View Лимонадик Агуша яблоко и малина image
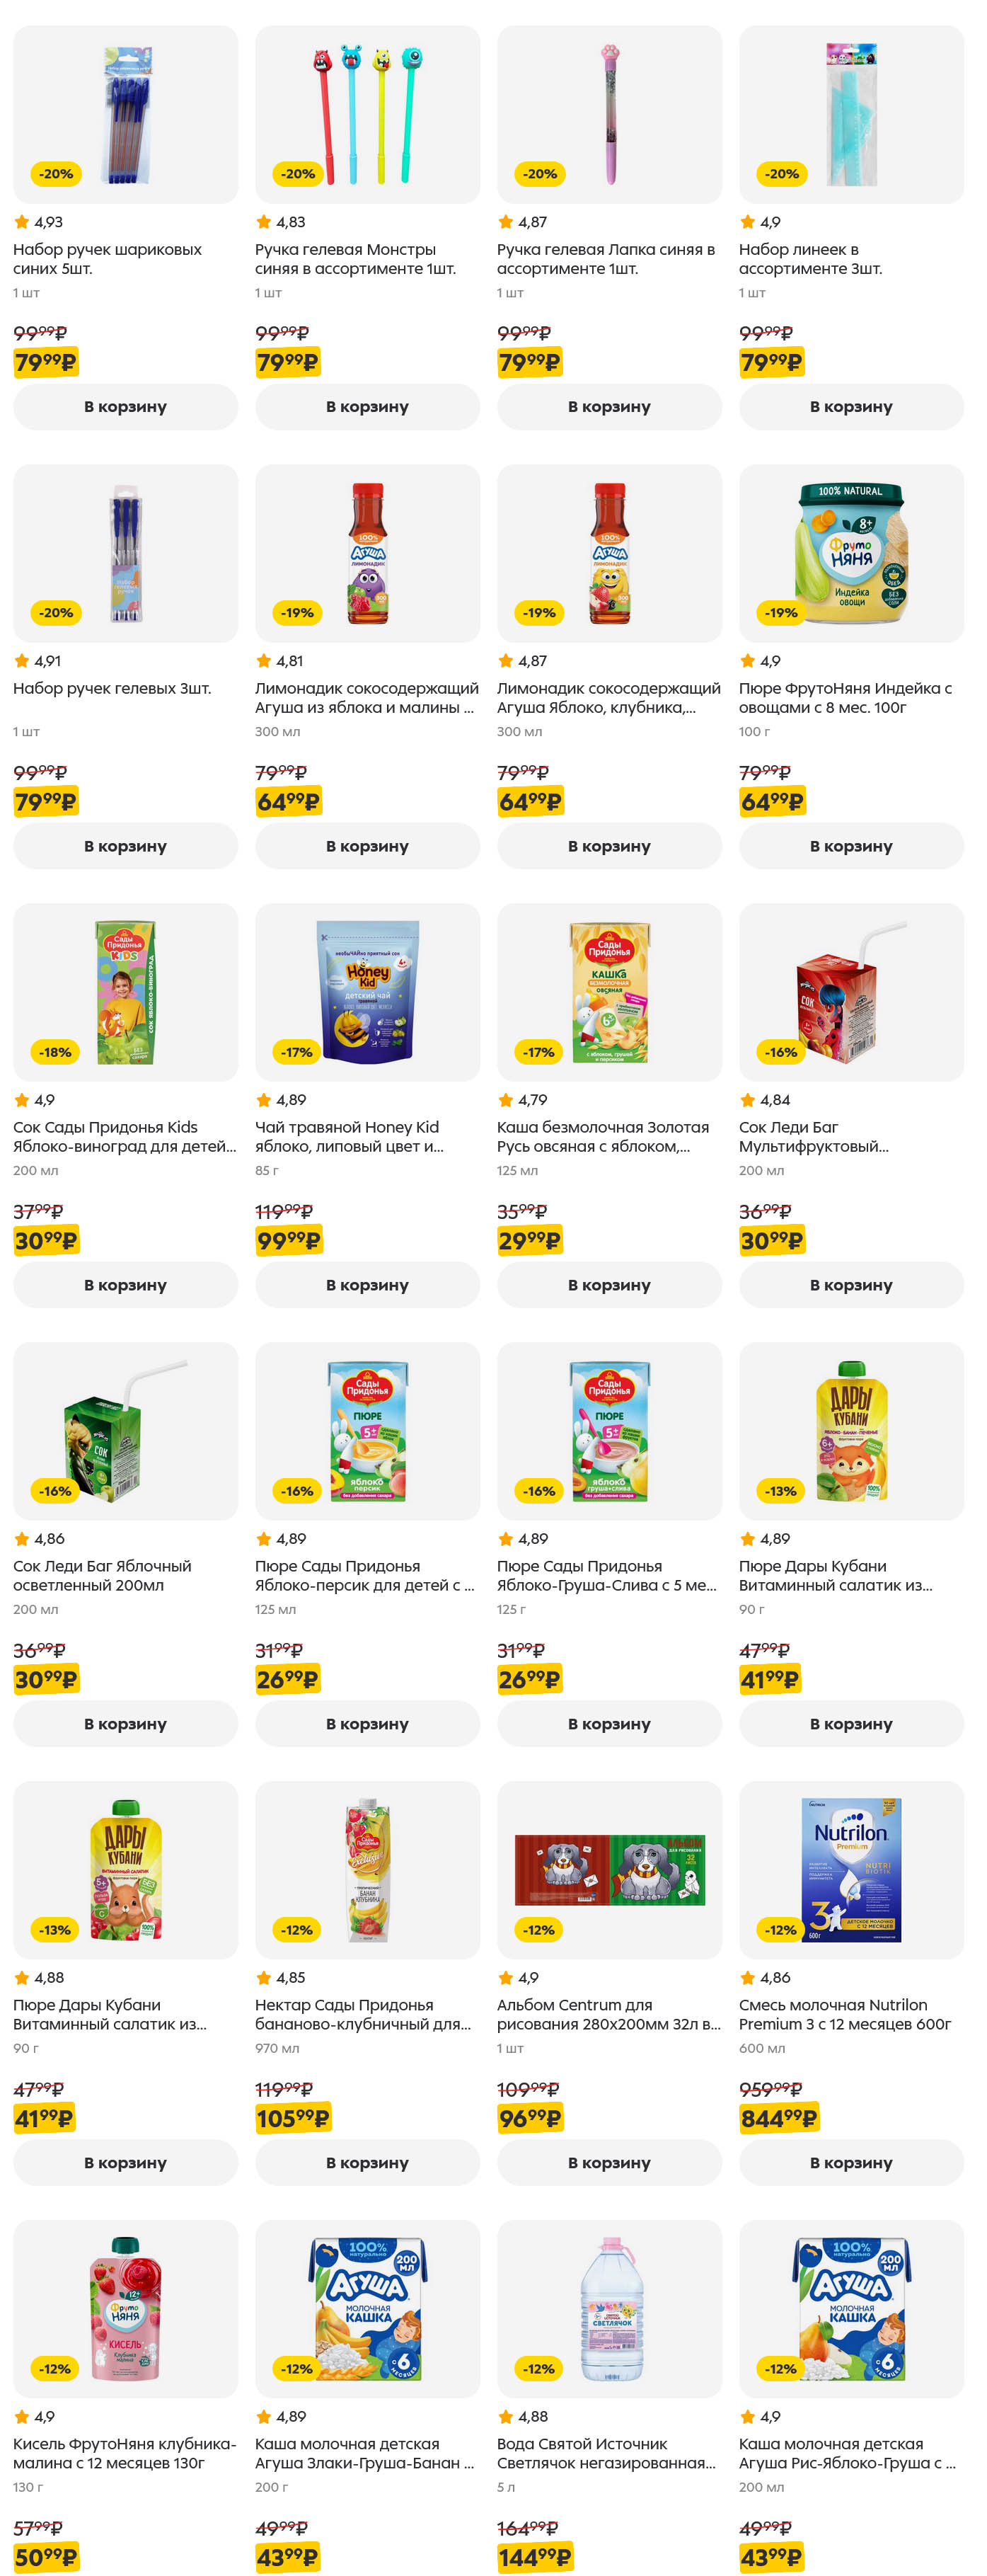Viewport: 987px width, 2576px height. click(366, 553)
